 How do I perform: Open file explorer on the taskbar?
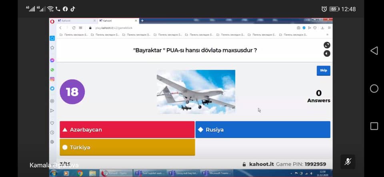click(x=92, y=173)
